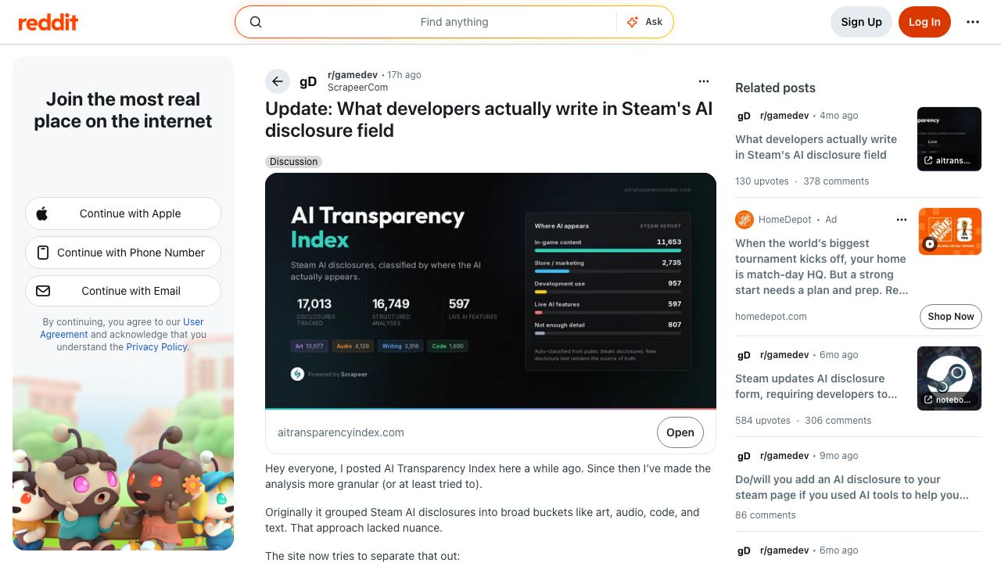Click the Shop Now button

(x=951, y=317)
